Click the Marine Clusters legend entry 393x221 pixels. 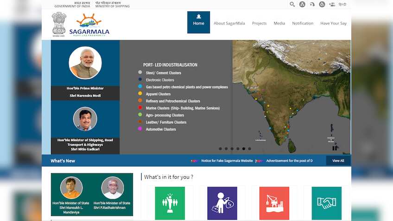pyautogui.click(x=183, y=108)
